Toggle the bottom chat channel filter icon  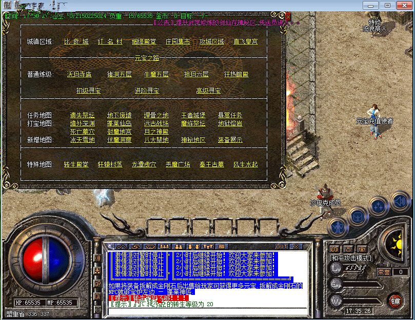[x=98, y=309]
